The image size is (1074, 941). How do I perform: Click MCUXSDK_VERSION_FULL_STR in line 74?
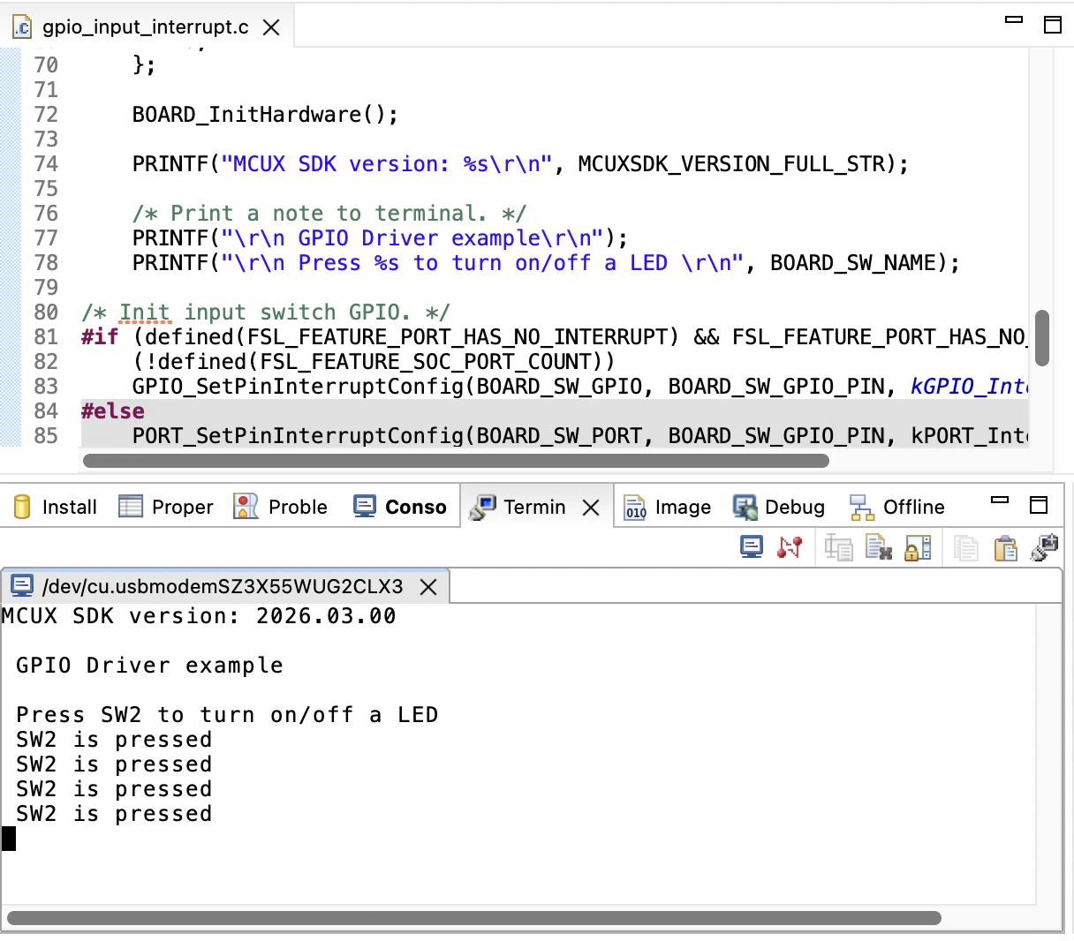[732, 164]
